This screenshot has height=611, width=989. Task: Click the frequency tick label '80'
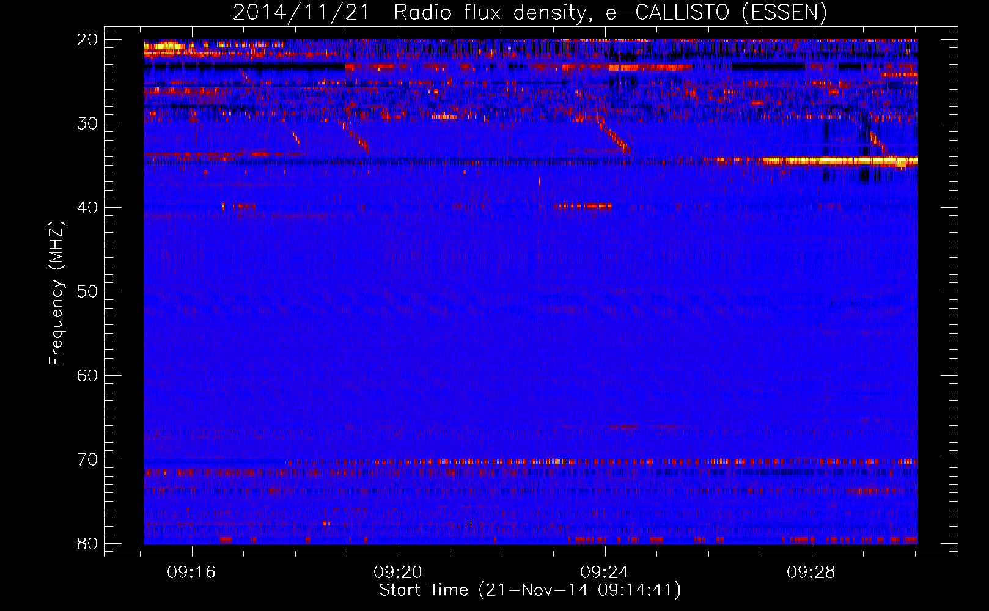click(x=87, y=544)
